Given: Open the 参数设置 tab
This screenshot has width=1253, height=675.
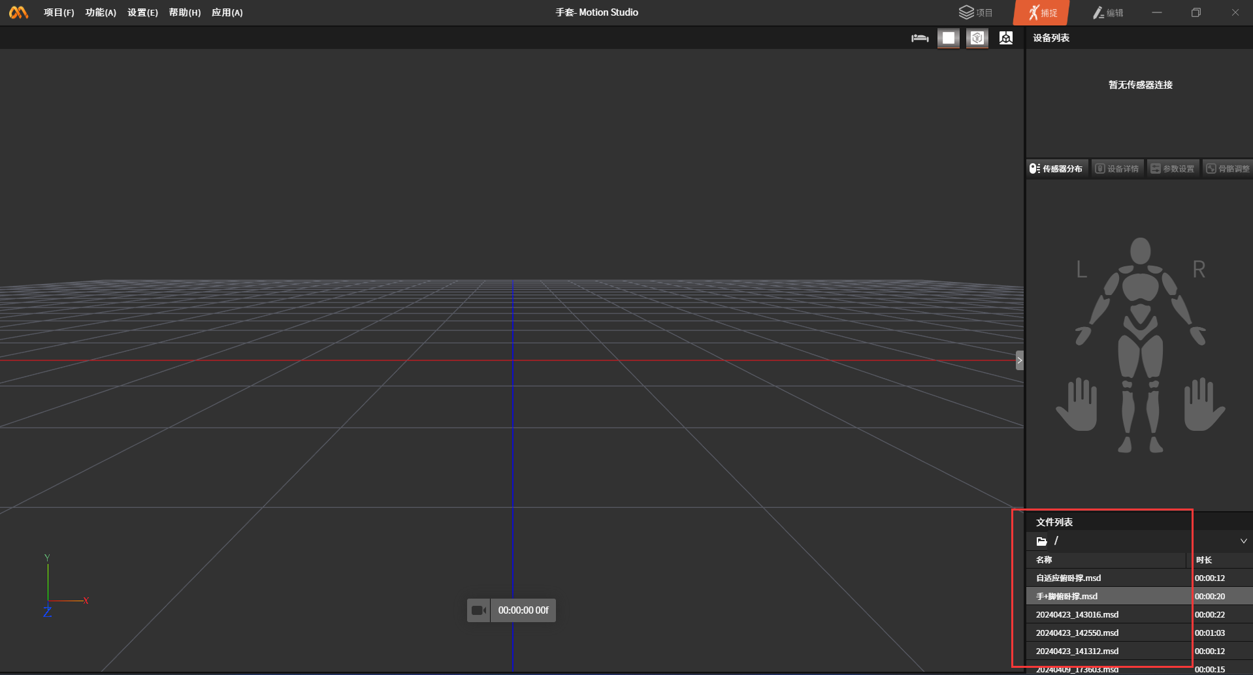Looking at the screenshot, I should click(x=1173, y=168).
